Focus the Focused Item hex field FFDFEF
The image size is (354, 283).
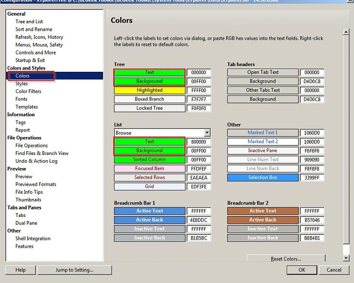click(x=199, y=169)
